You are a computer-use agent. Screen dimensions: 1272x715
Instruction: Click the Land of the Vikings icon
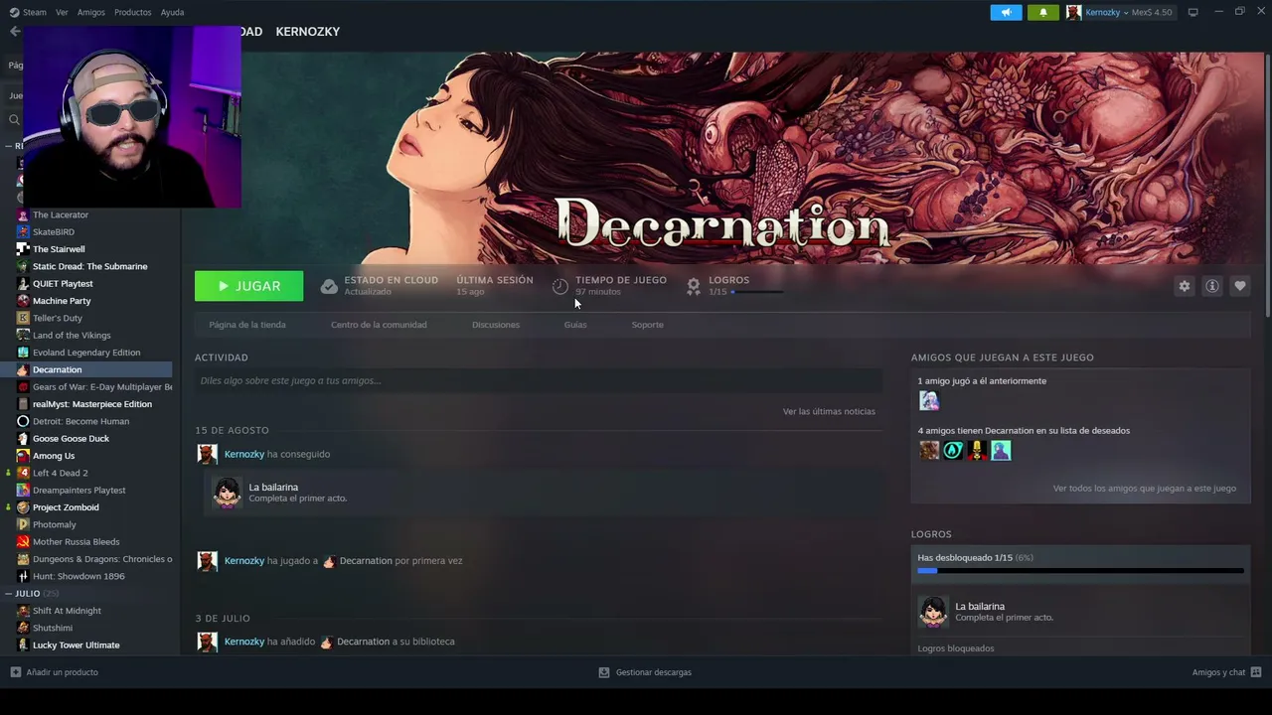[23, 336]
